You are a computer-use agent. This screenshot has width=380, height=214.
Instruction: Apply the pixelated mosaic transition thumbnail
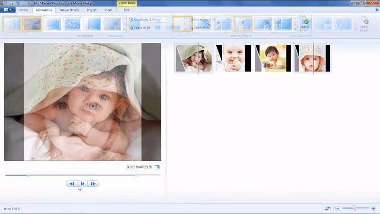72,24
